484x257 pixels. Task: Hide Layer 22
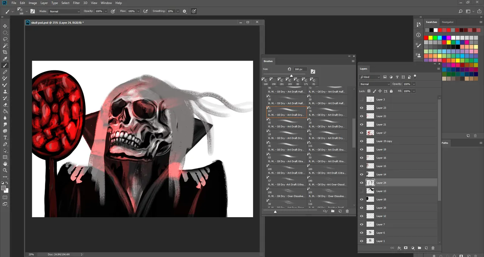(x=361, y=116)
